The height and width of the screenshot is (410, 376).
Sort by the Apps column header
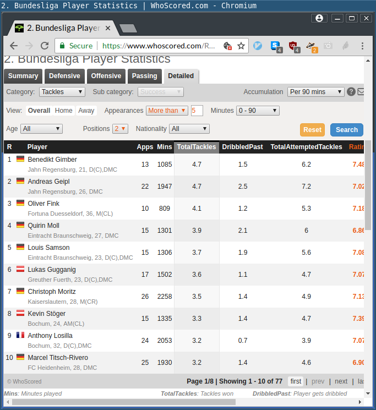click(x=145, y=147)
